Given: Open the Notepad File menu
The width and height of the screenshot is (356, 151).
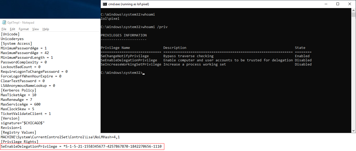Looking at the screenshot, I should click(x=4, y=29).
